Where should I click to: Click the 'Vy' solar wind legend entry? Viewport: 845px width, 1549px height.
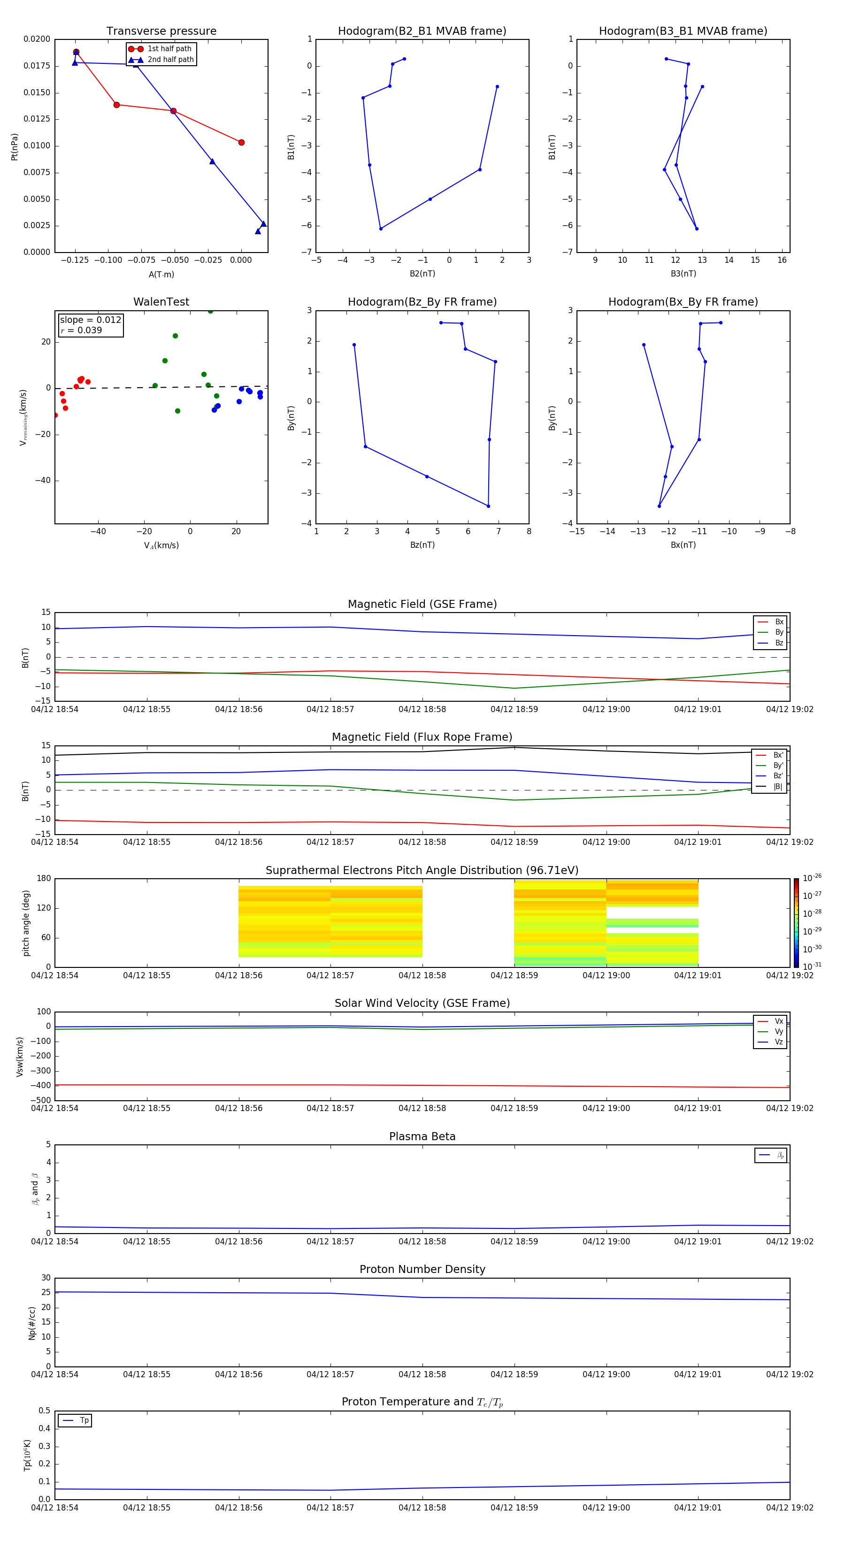coord(770,1031)
